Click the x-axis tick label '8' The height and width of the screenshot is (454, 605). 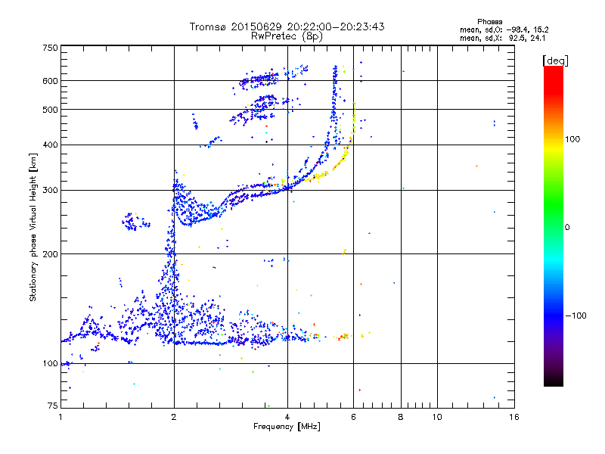coord(401,417)
